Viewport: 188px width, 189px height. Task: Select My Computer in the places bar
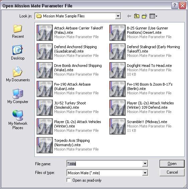click(x=18, y=96)
